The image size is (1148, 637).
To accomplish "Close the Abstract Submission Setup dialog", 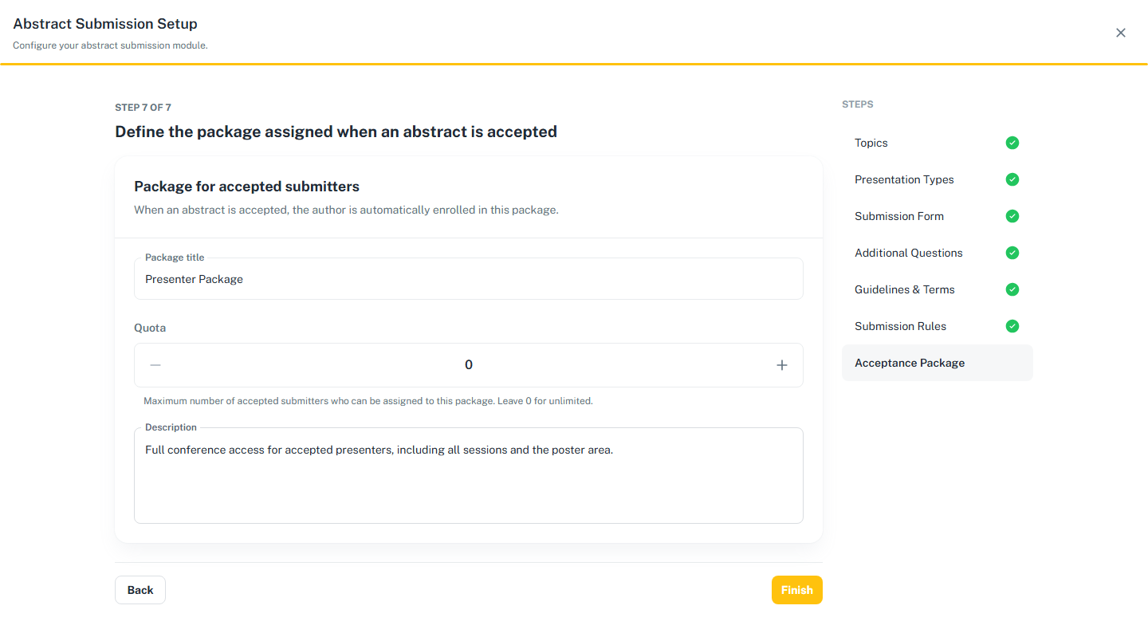I will tap(1121, 33).
